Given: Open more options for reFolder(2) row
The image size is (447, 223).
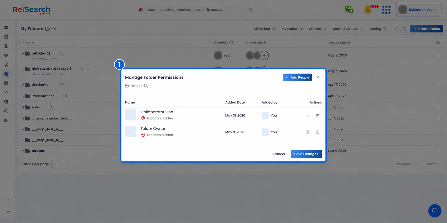Looking at the screenshot, I should point(439,55).
